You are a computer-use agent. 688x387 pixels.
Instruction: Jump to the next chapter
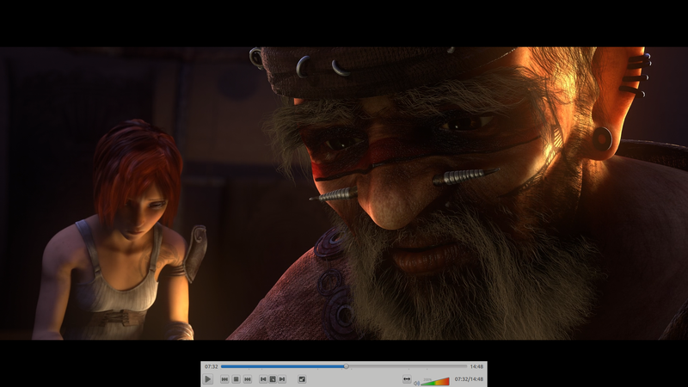click(x=282, y=379)
